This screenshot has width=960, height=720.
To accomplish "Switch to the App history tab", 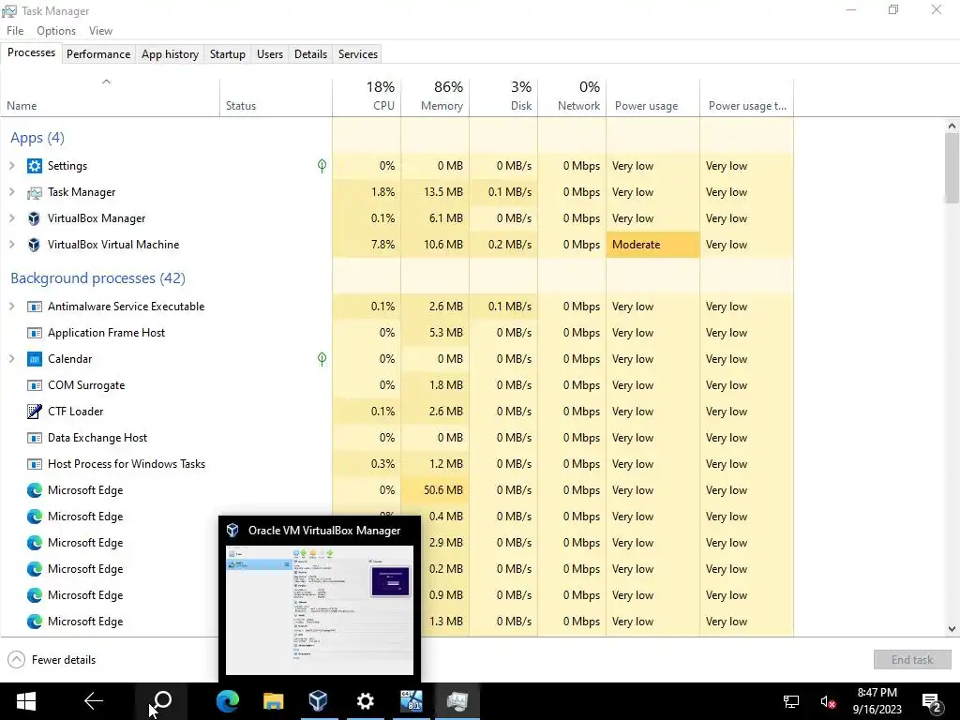I will point(171,54).
